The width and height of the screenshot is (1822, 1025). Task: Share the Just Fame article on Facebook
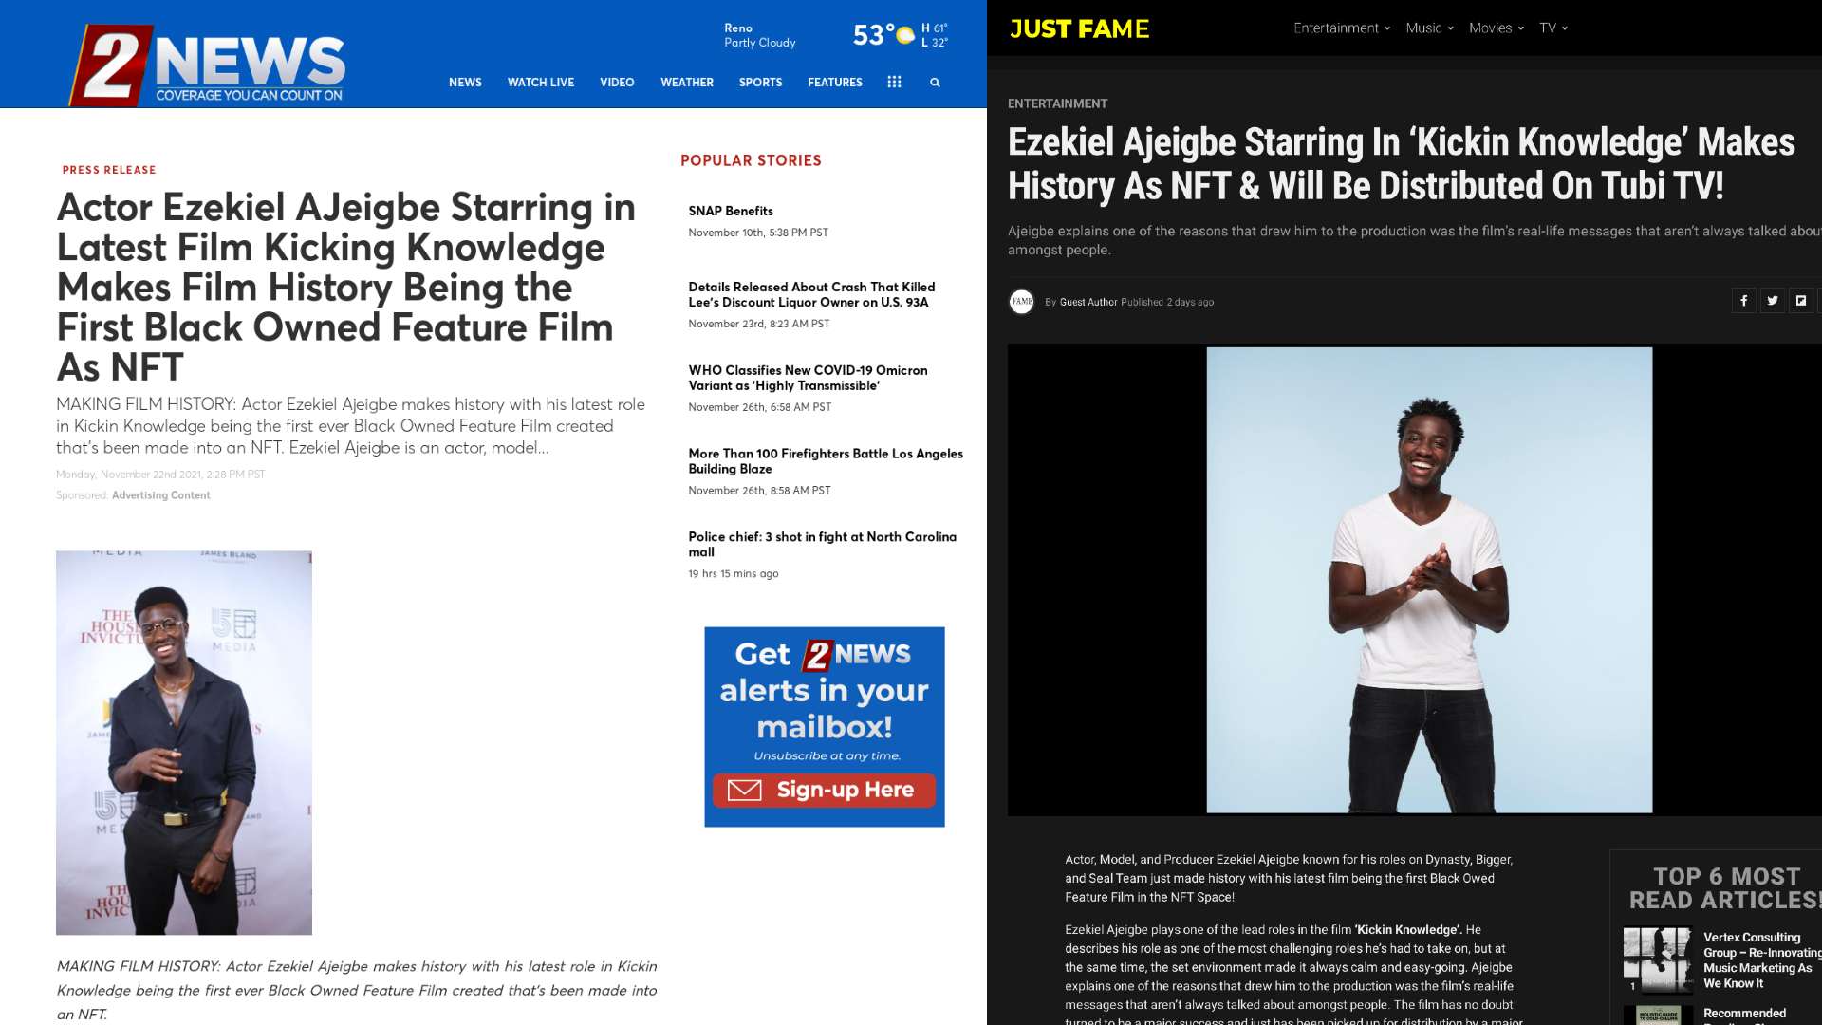[x=1744, y=301]
